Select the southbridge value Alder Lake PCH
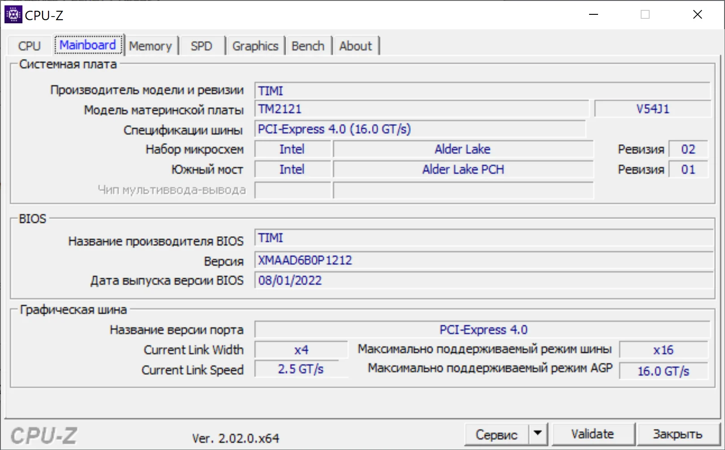 463,169
